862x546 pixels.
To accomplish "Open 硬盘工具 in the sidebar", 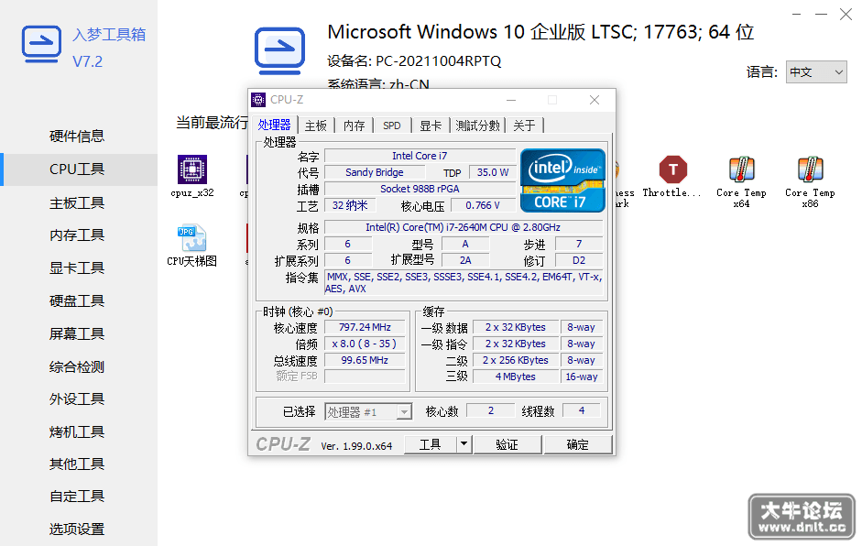I will tap(77, 301).
